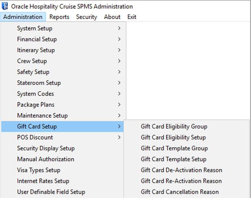Select Gift Card Eligibility Setup
The width and height of the screenshot is (251, 198).
[186, 137]
